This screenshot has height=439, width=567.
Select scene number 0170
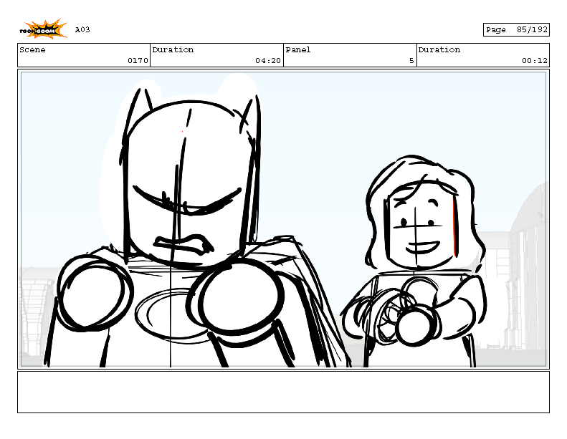(138, 61)
